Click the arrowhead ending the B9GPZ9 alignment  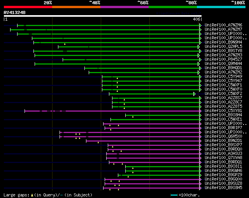click(x=200, y=175)
